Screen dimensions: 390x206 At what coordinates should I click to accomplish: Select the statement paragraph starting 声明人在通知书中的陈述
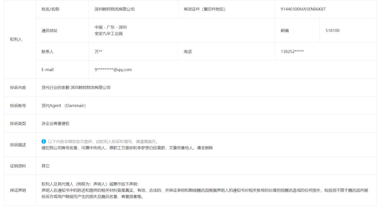205,194
